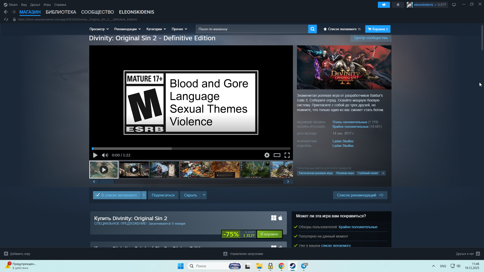Click the Подписаться button
The width and height of the screenshot is (484, 272).
click(163, 195)
